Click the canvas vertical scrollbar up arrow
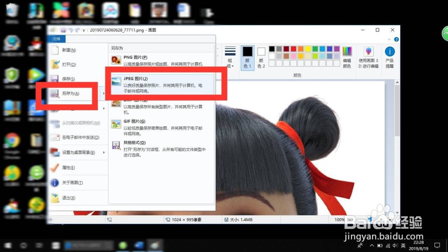 click(397, 82)
